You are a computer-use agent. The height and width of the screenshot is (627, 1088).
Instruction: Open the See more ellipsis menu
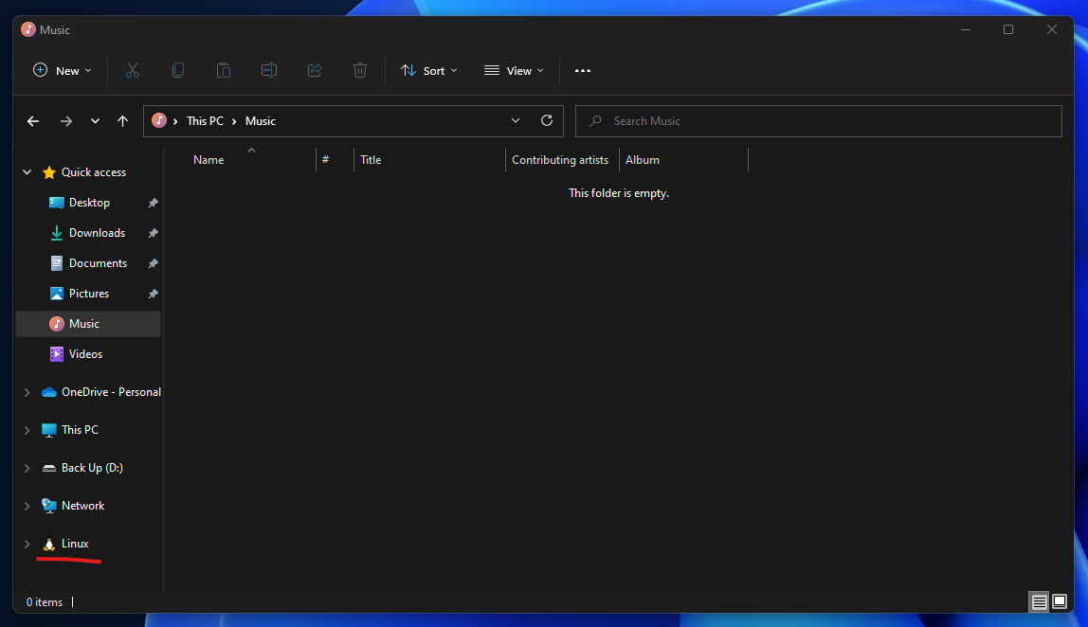point(583,71)
